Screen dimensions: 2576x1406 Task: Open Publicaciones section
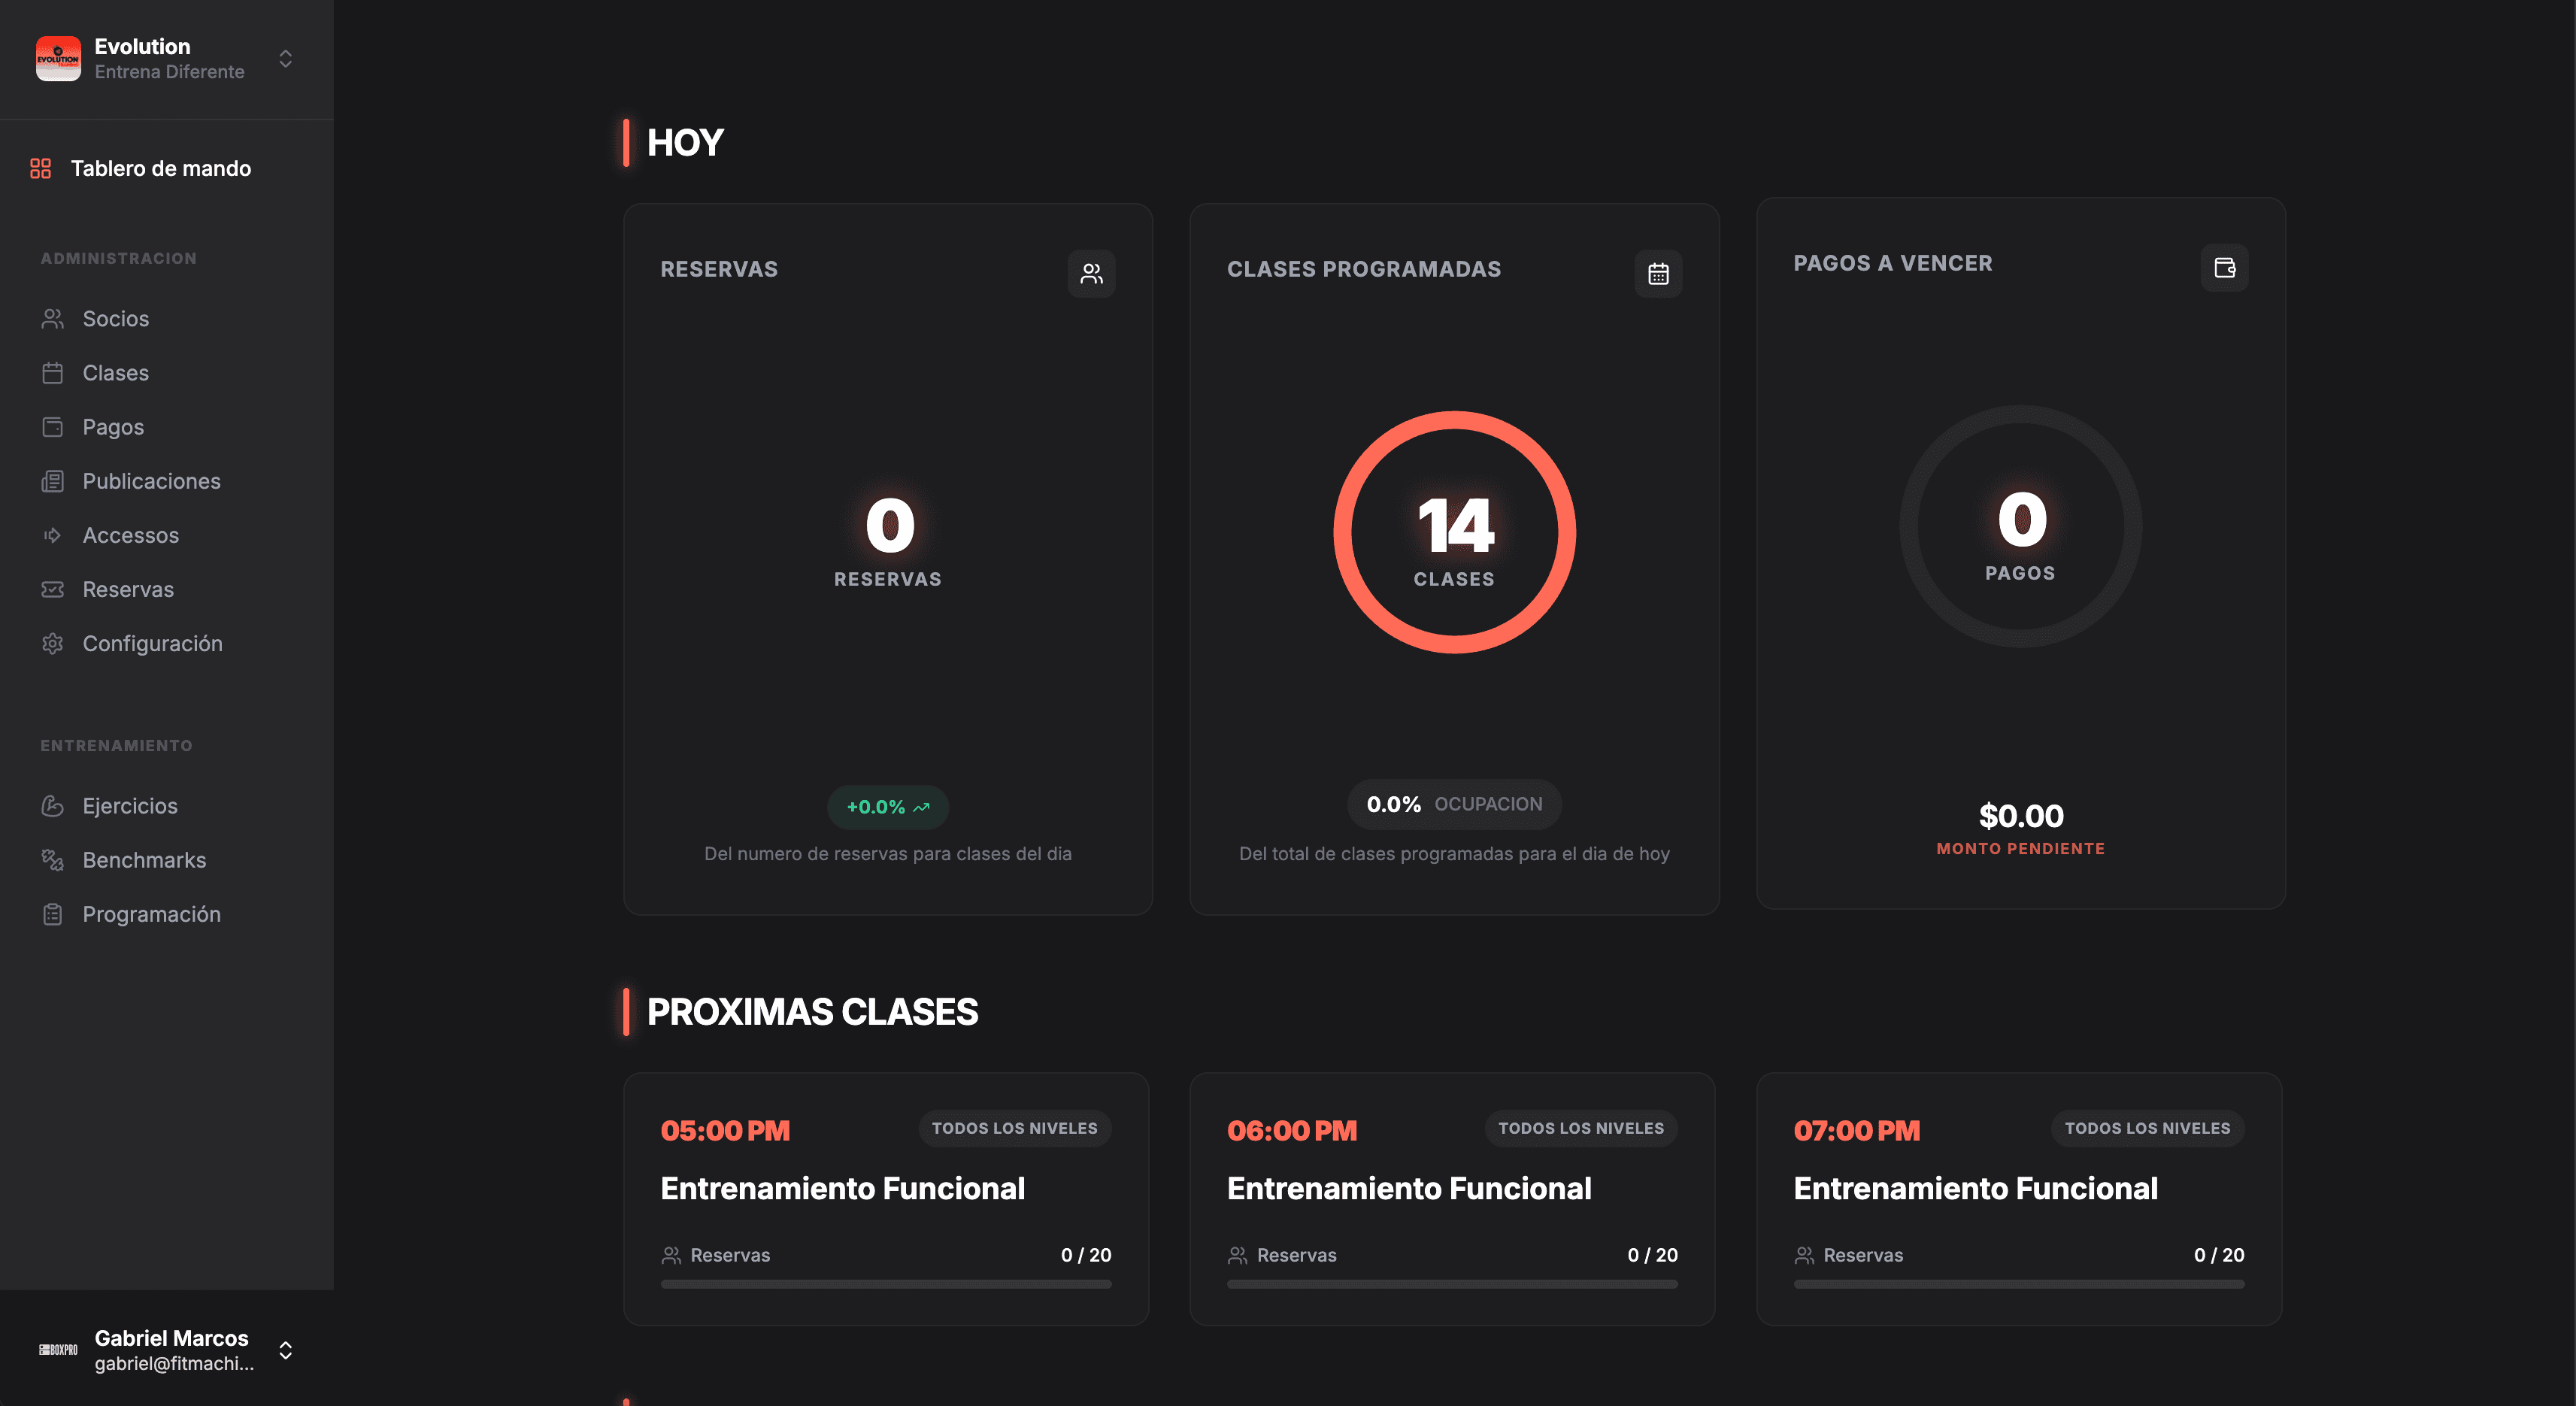point(151,481)
